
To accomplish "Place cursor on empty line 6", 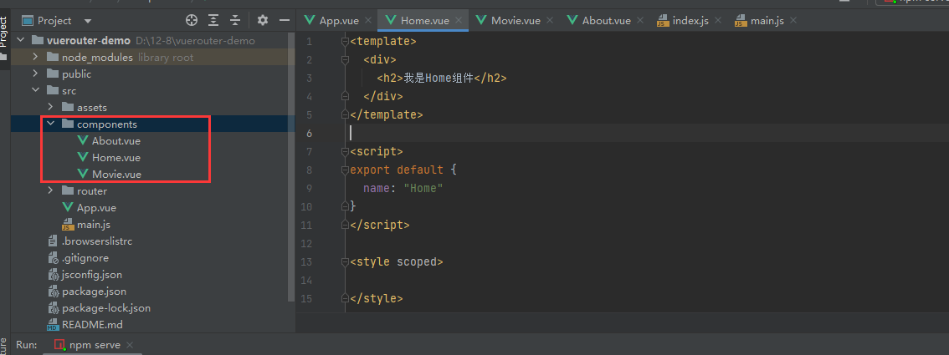I will pyautogui.click(x=622, y=133).
